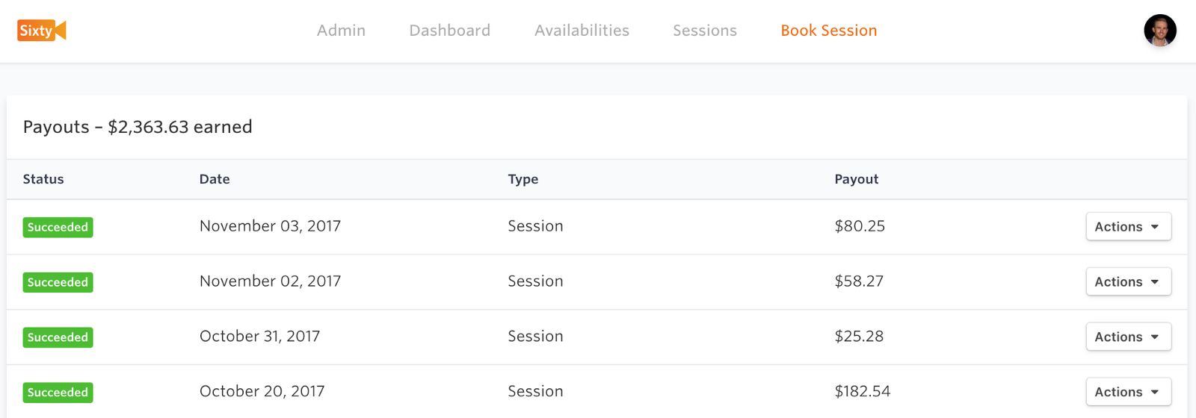Open Actions dropdown for October 20 payout
1196x418 pixels.
(1129, 393)
